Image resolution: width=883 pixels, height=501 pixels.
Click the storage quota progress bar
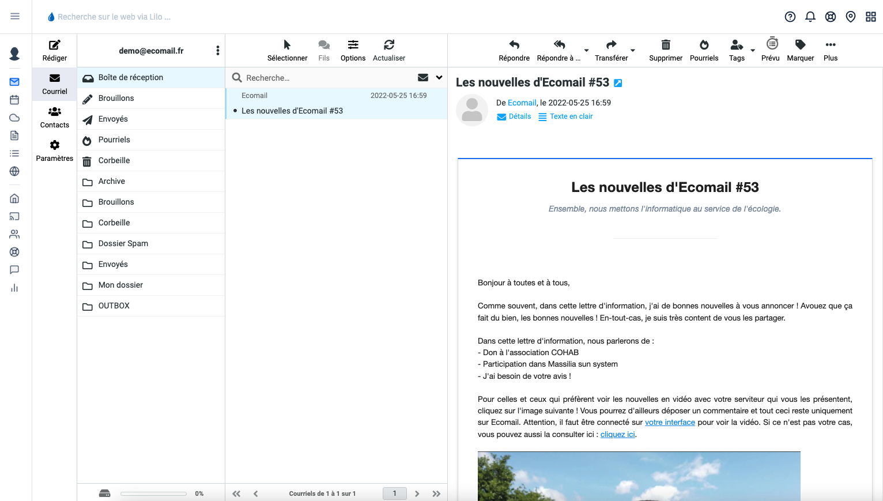tap(153, 494)
